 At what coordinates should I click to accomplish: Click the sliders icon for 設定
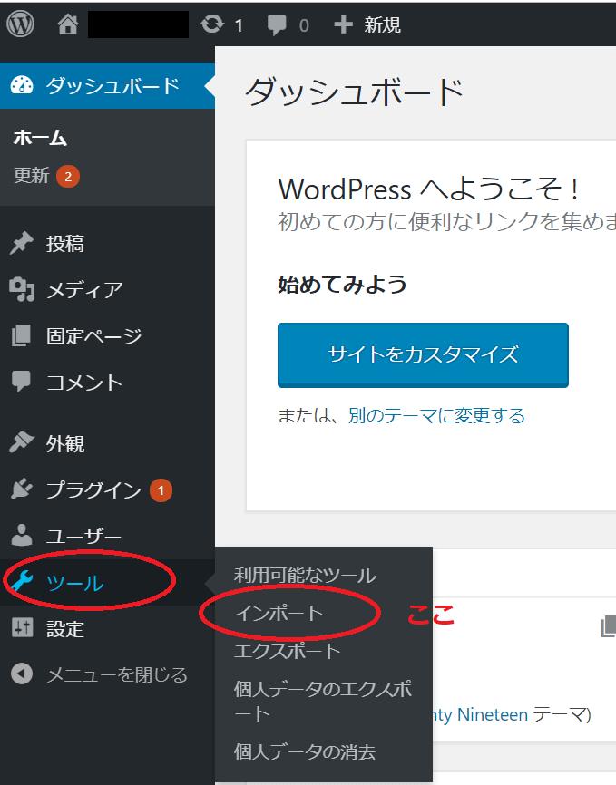tap(22, 628)
